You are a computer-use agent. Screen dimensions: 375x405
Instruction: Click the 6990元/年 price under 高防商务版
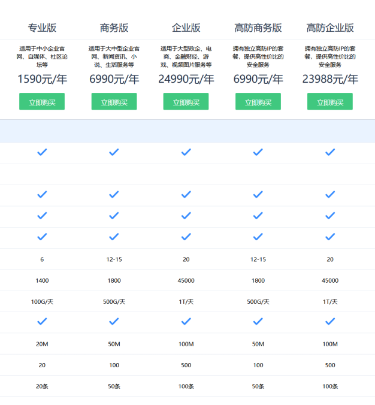tap(258, 79)
